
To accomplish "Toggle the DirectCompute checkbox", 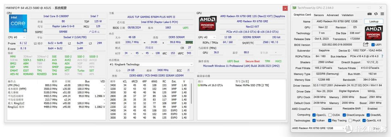I will pos(344,115).
